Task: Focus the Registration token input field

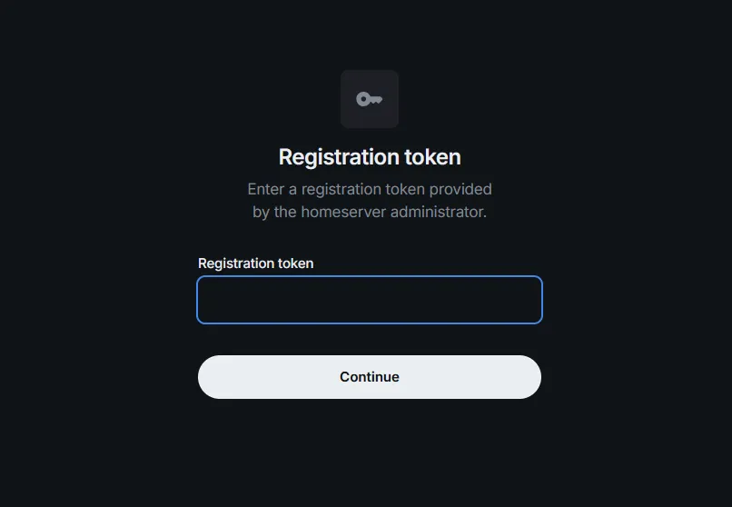Action: coord(370,300)
